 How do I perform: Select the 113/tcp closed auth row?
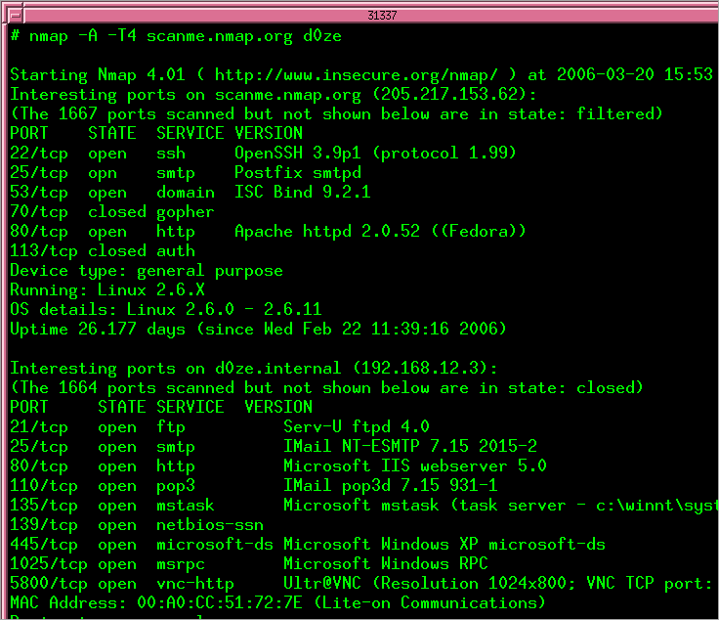tap(103, 251)
